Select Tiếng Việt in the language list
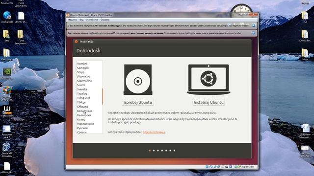Viewport: 314px width, 176px height. [x=83, y=98]
